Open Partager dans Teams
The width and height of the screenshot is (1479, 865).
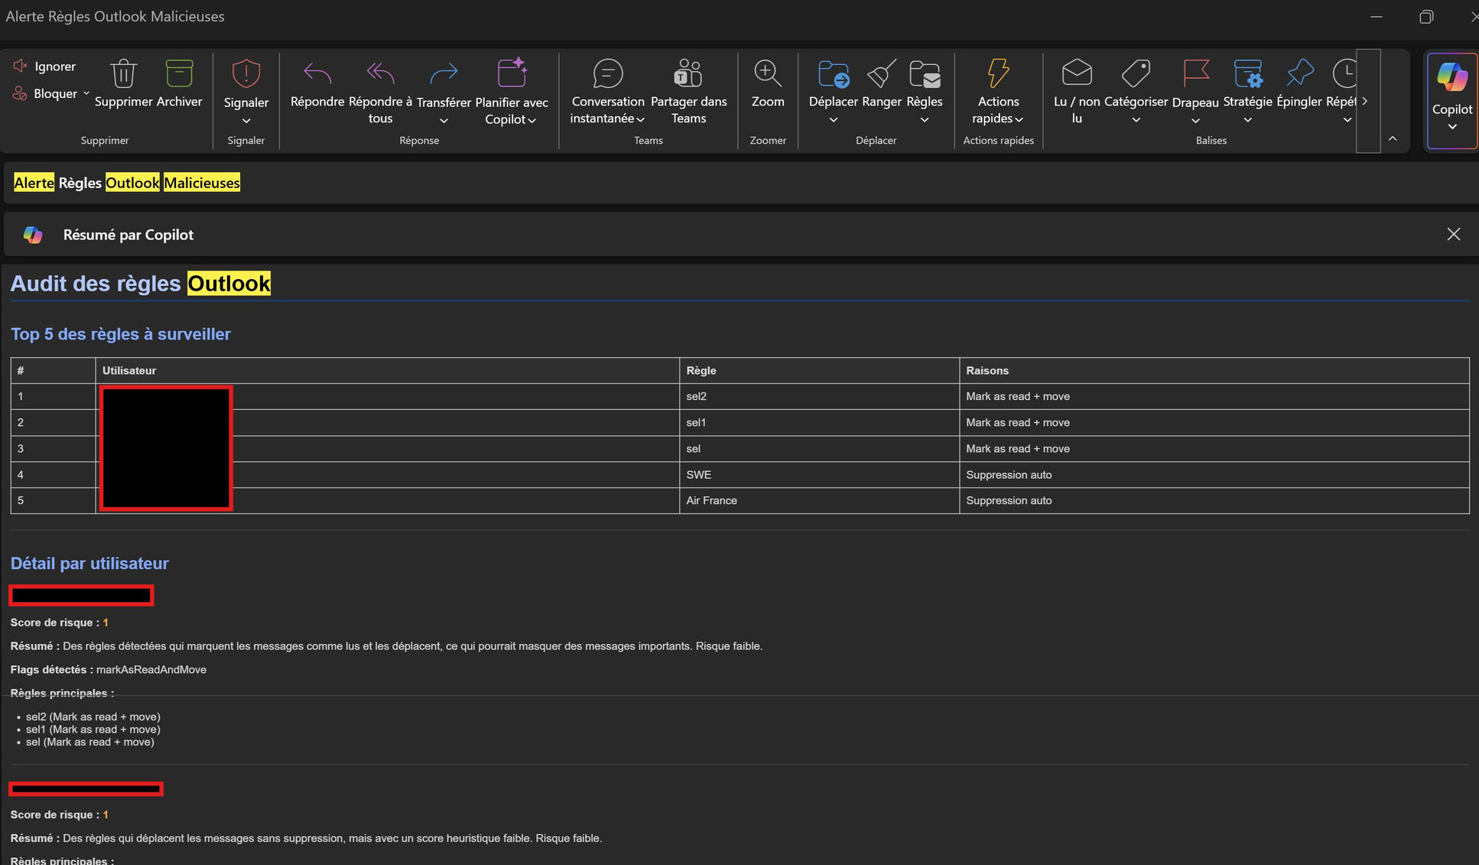pyautogui.click(x=688, y=75)
